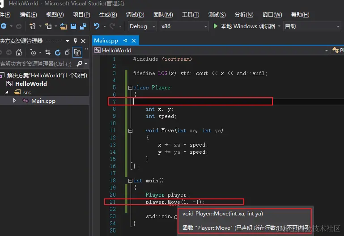Click the Collapse All icon in Solution Explorer
This screenshot has height=236, width=344.
[68, 52]
